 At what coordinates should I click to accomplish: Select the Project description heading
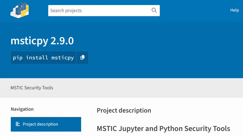(x=124, y=110)
